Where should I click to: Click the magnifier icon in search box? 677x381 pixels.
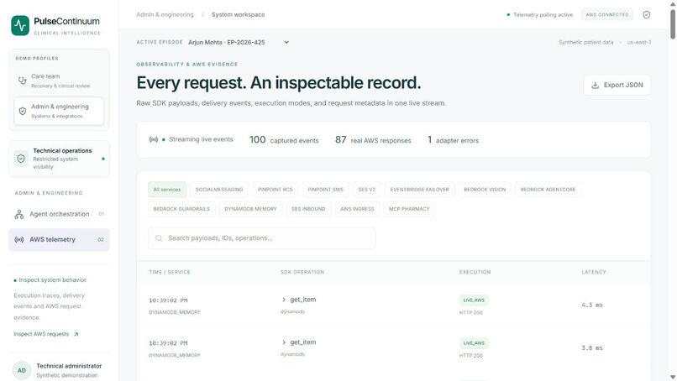pyautogui.click(x=159, y=238)
